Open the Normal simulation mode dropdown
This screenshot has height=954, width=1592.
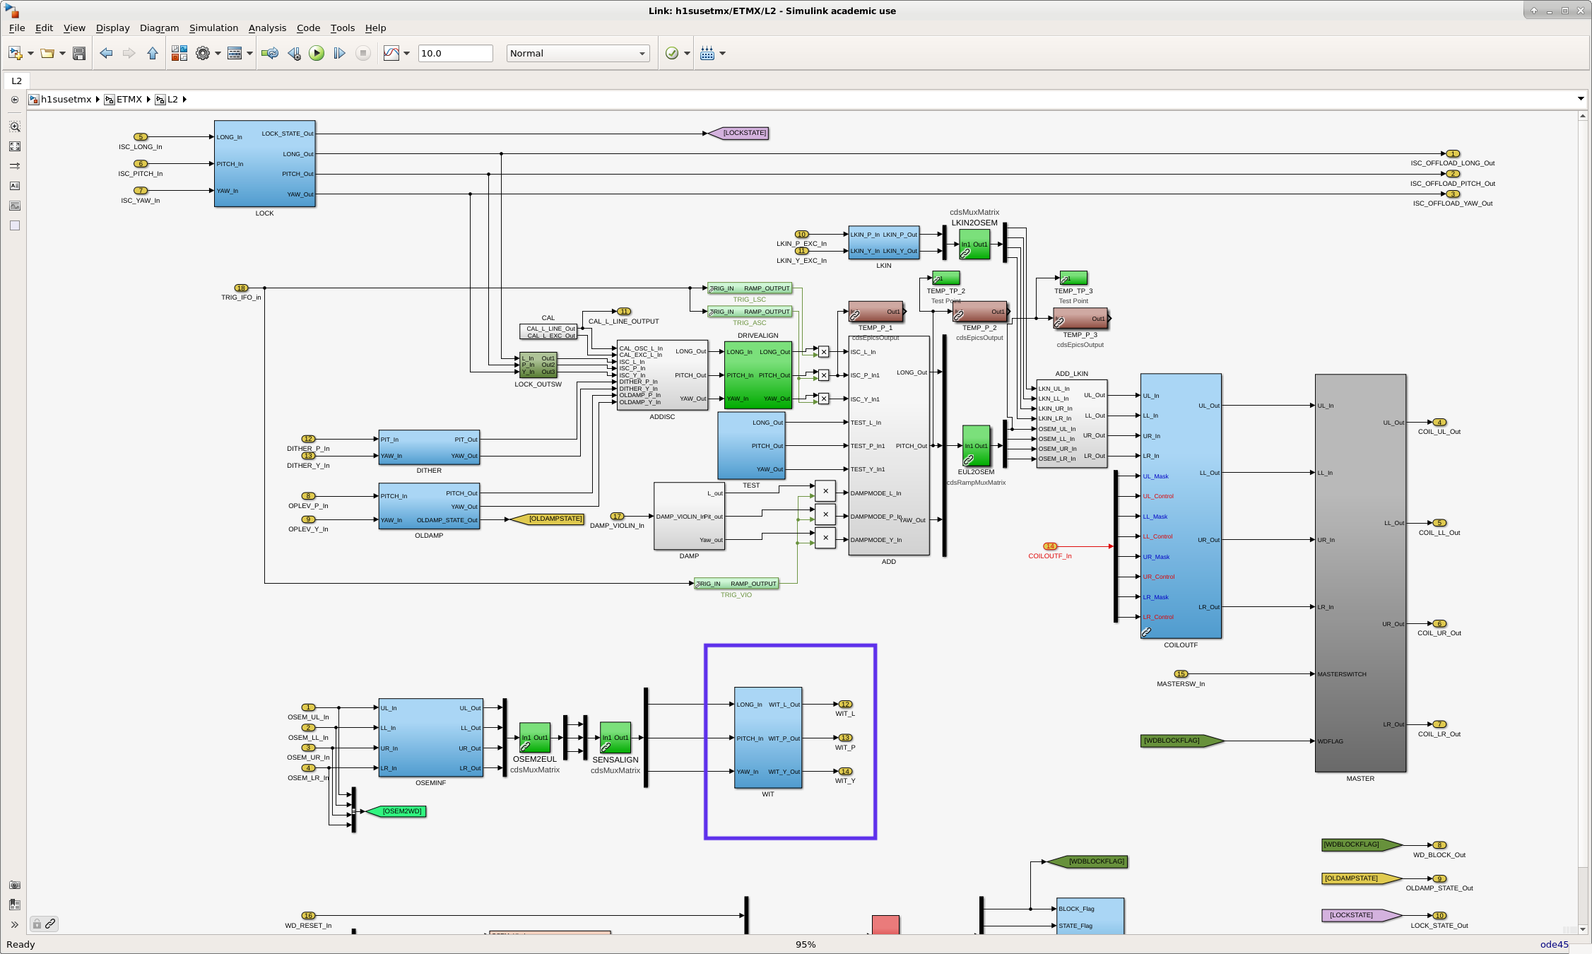(x=578, y=53)
